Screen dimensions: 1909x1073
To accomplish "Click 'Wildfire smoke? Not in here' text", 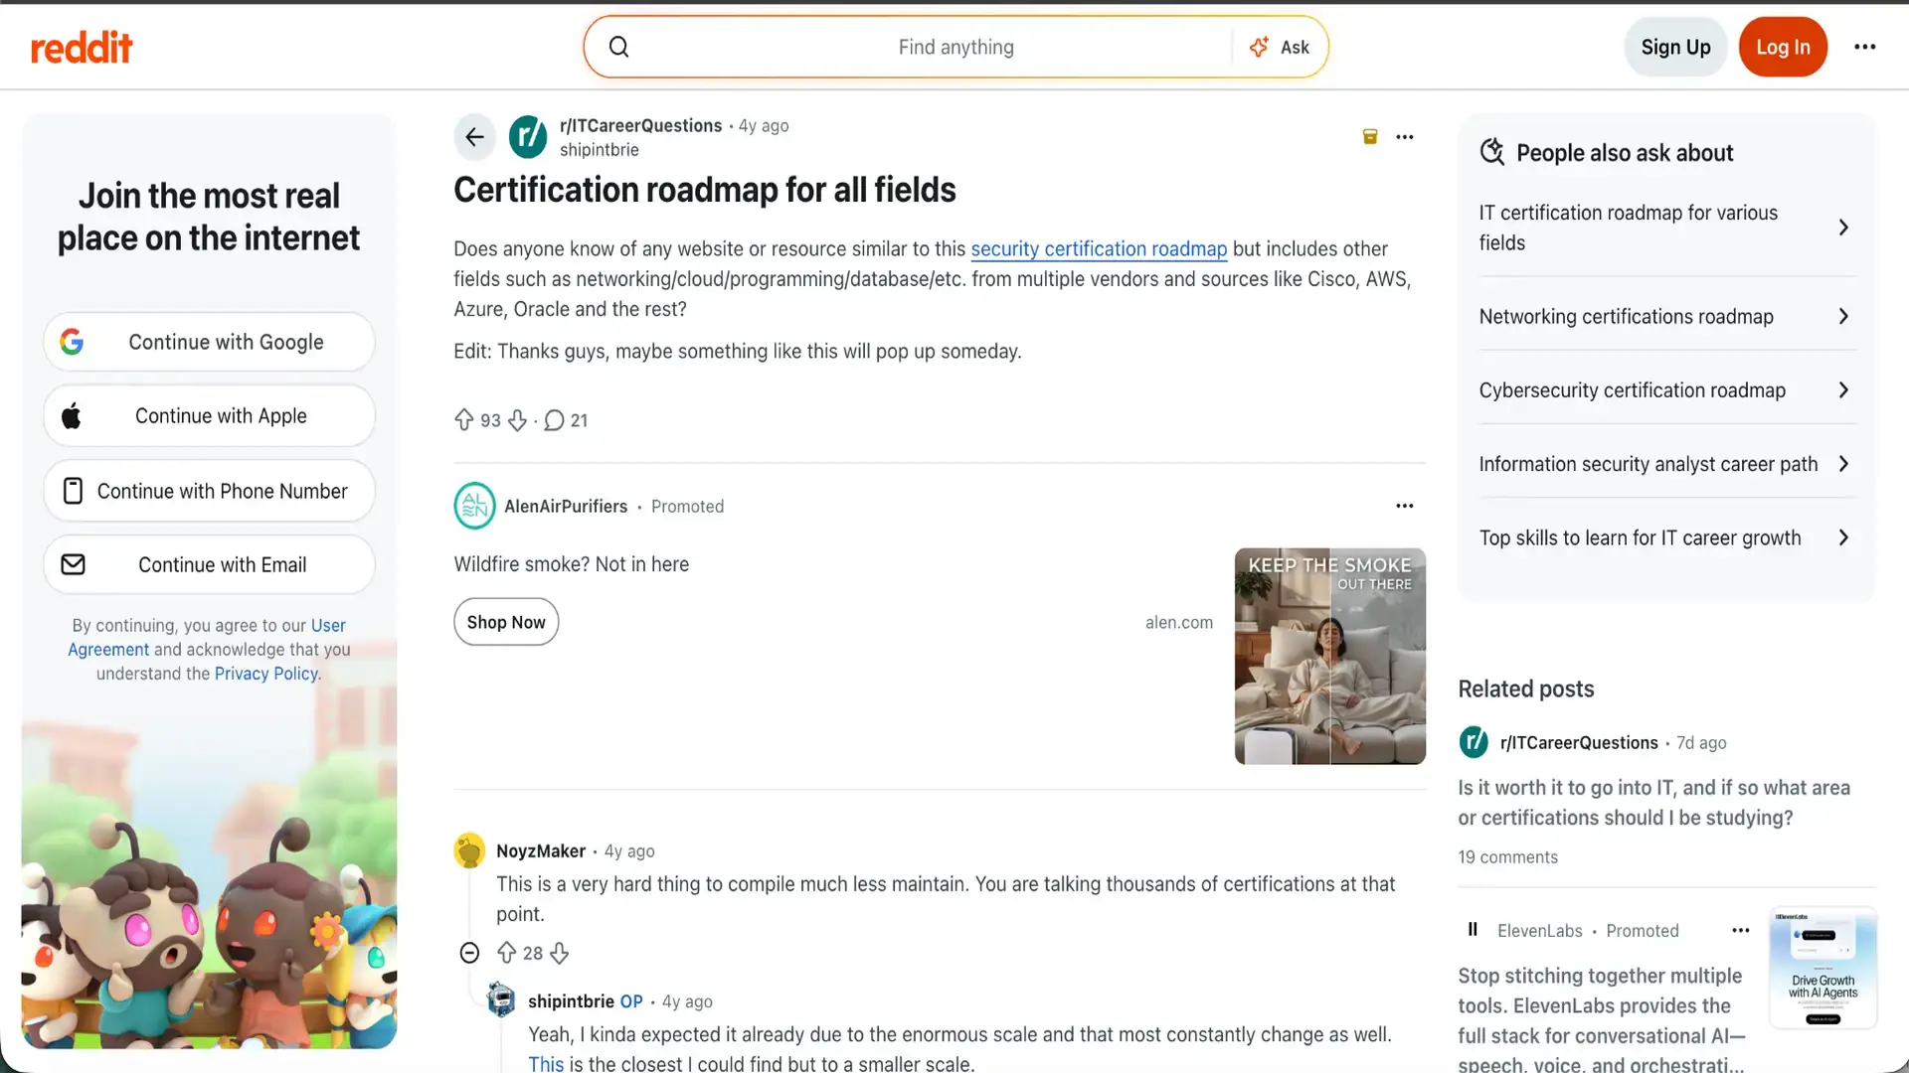I will coord(572,564).
